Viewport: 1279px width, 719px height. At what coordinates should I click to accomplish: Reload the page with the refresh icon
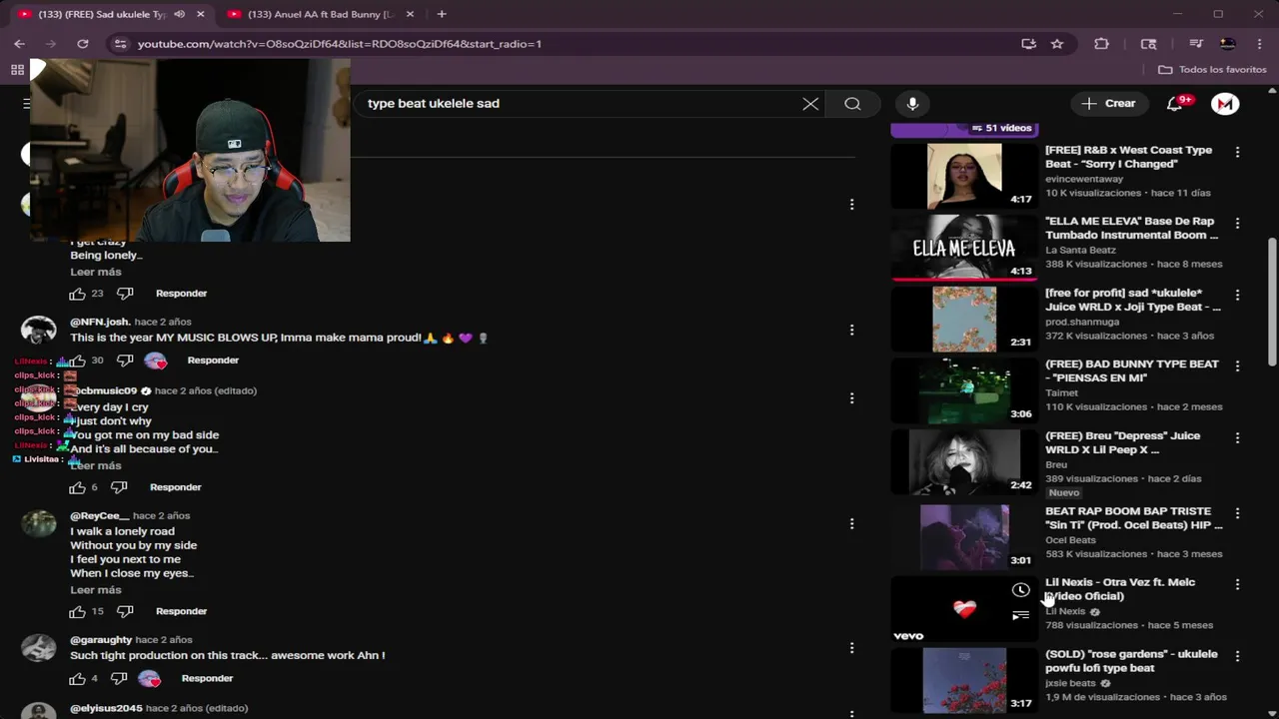[83, 44]
